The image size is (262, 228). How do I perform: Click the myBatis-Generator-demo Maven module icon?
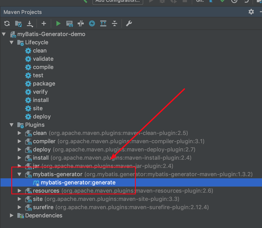click(13, 34)
